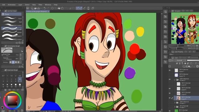Open the Window menu
199x112 pixels.
(48, 5)
